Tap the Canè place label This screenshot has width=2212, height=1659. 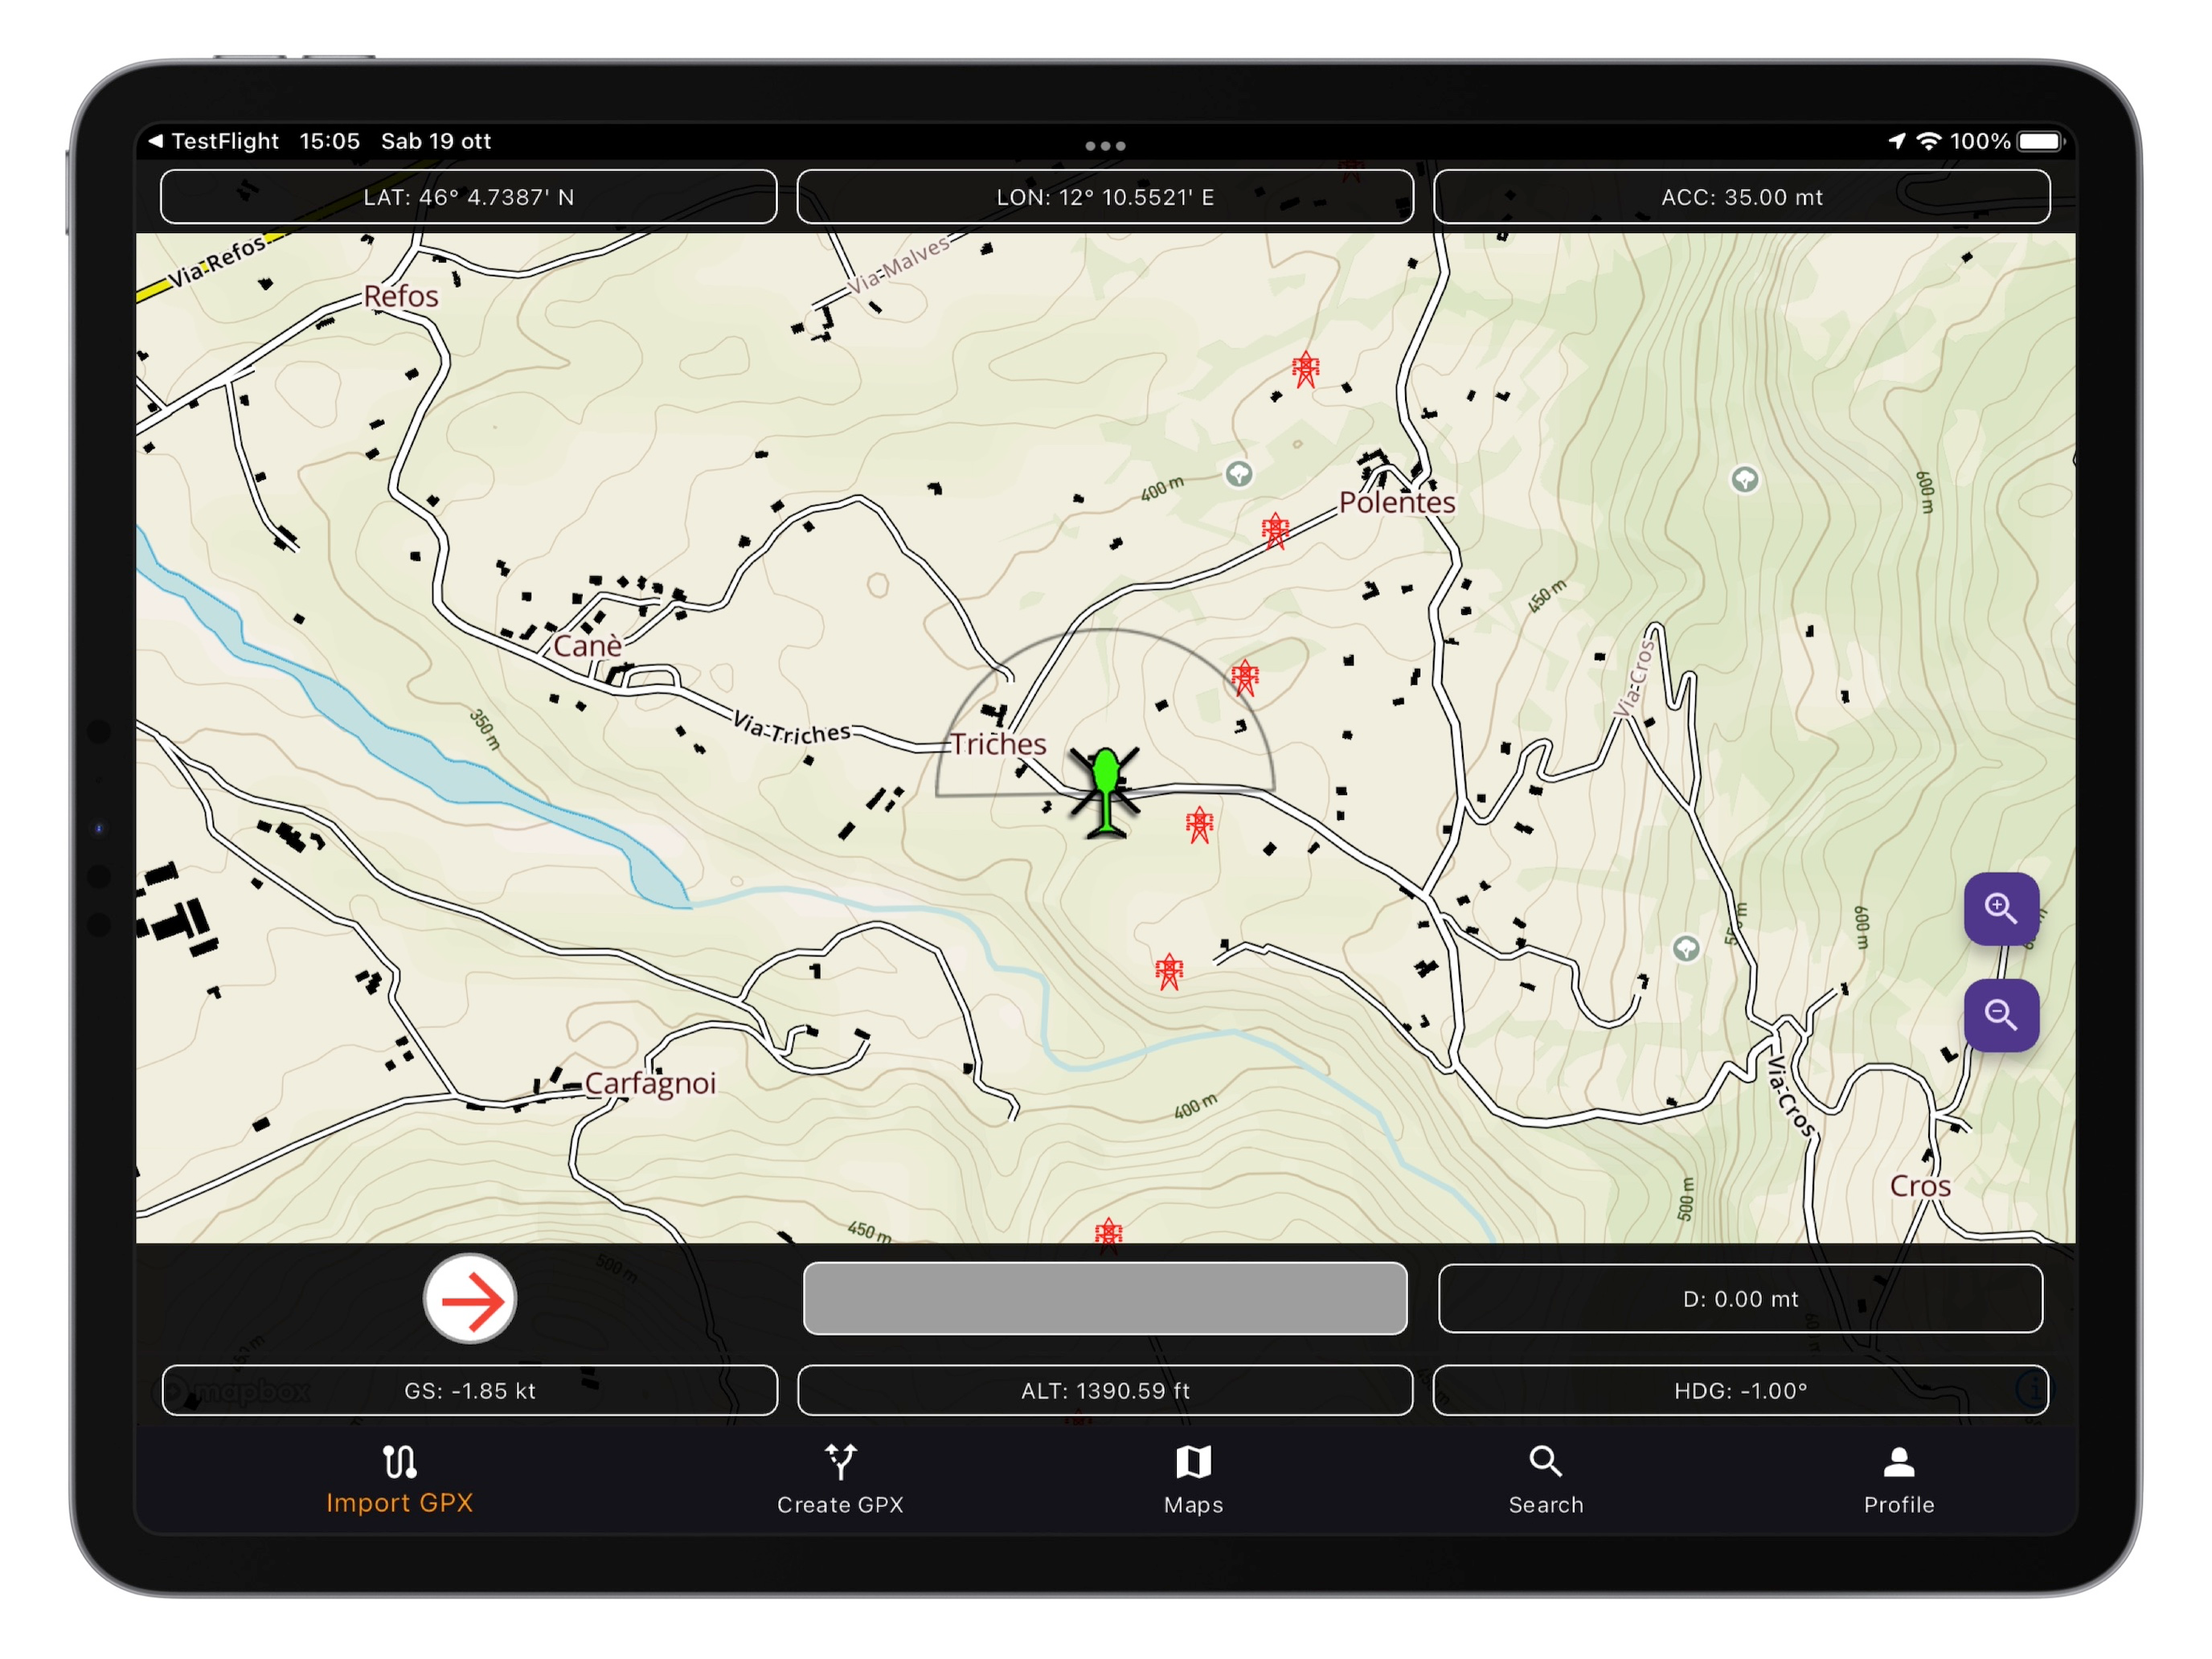coord(587,646)
